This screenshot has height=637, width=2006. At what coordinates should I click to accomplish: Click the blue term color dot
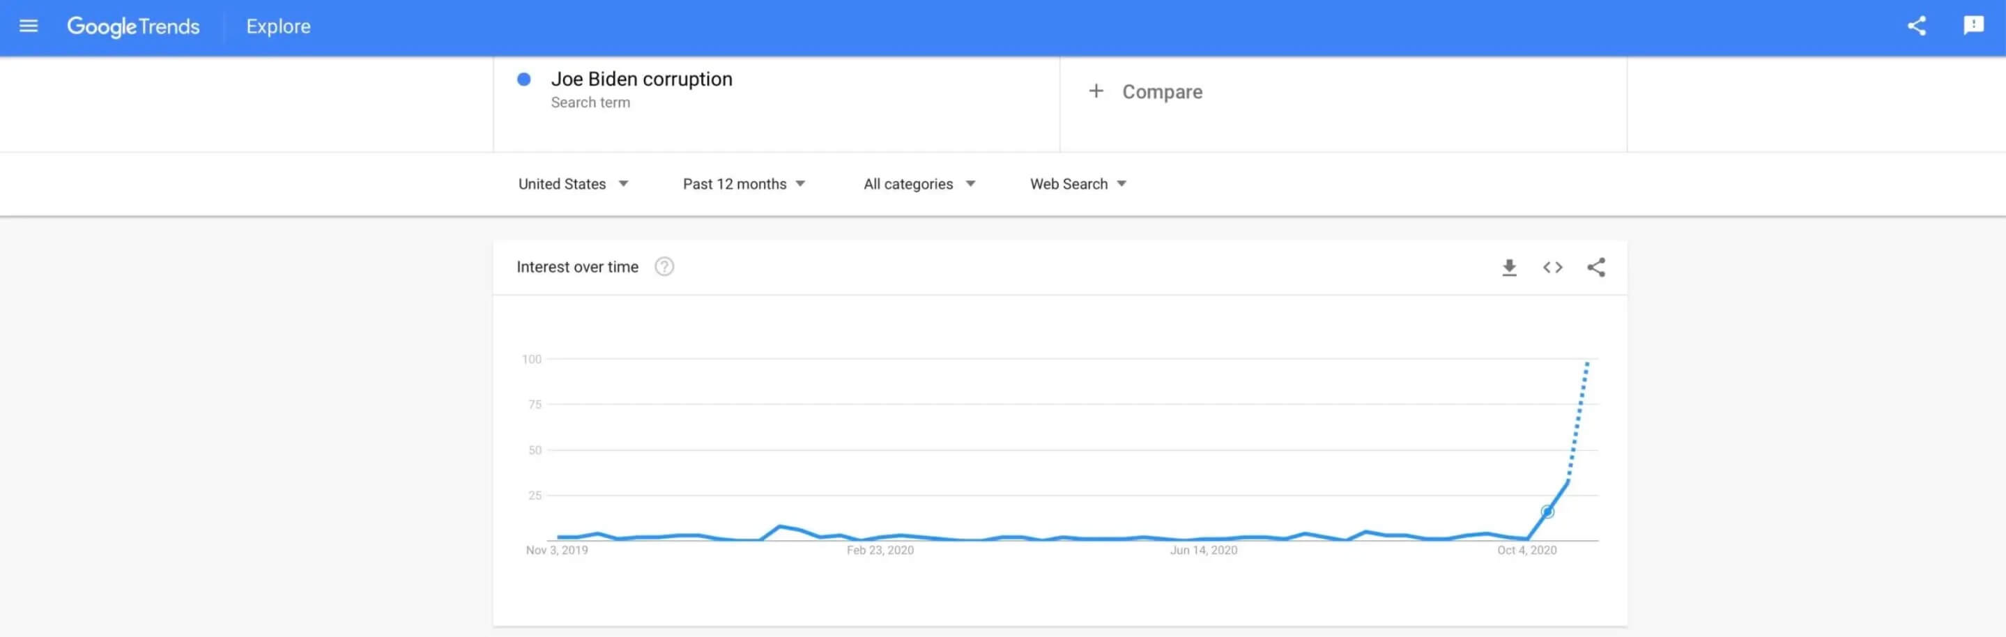click(x=524, y=79)
